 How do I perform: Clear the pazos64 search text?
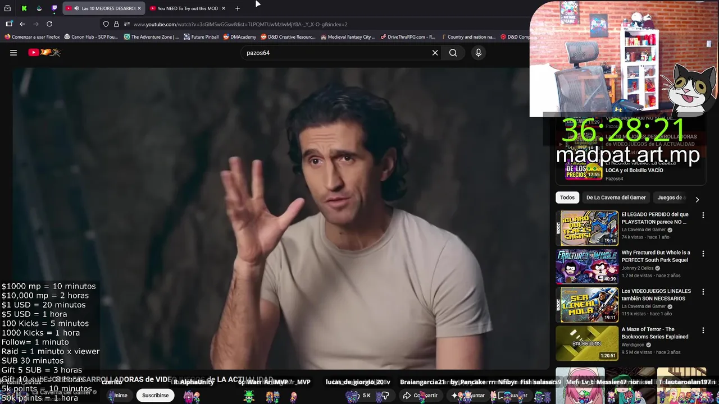point(435,53)
